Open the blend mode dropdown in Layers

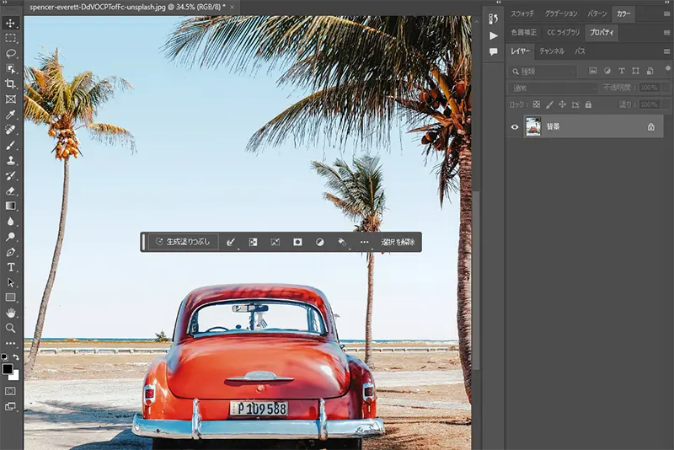pos(552,88)
